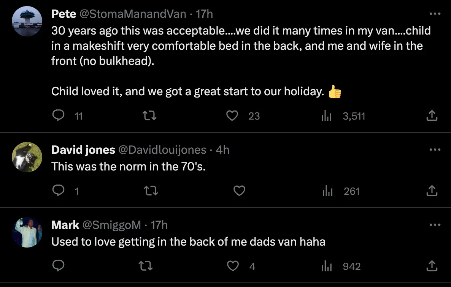451x287 pixels.
Task: Like David jones's reply
Action: tap(239, 191)
